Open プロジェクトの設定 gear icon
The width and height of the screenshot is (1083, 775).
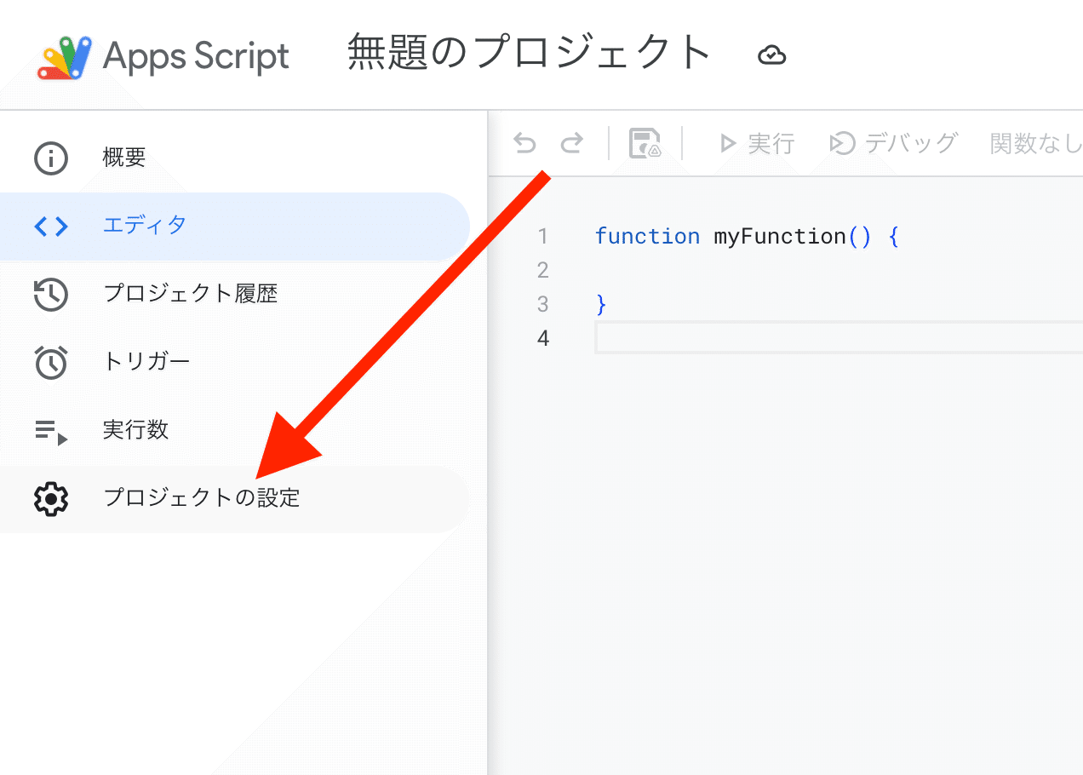(50, 499)
